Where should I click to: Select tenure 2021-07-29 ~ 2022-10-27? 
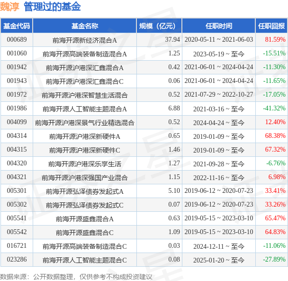(x=219, y=94)
